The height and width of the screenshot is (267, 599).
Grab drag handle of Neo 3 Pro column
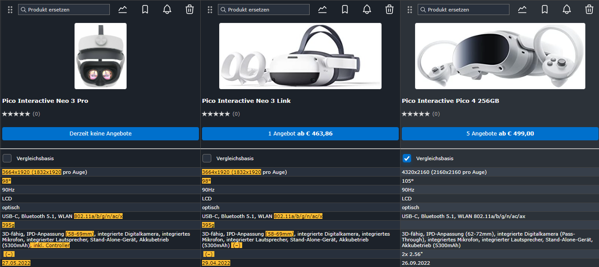coord(10,10)
